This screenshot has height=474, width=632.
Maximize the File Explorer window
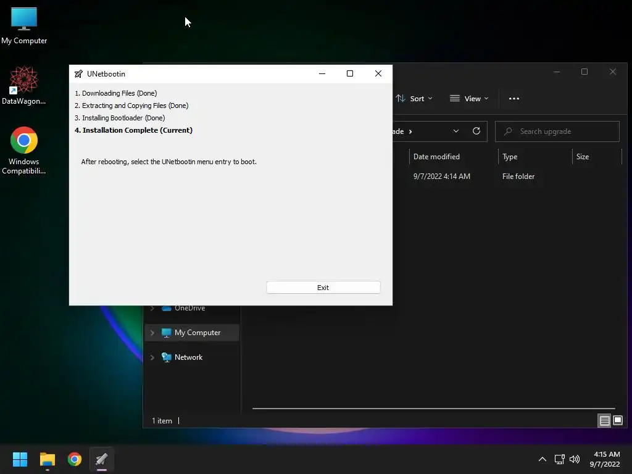[584, 72]
